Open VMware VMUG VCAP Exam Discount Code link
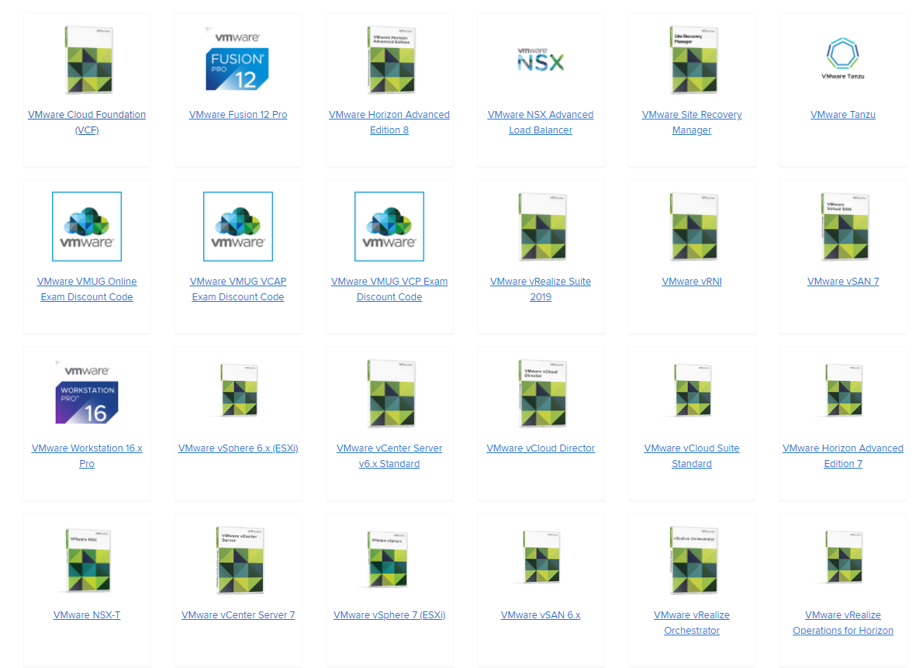Image resolution: width=916 pixels, height=668 pixels. [238, 289]
